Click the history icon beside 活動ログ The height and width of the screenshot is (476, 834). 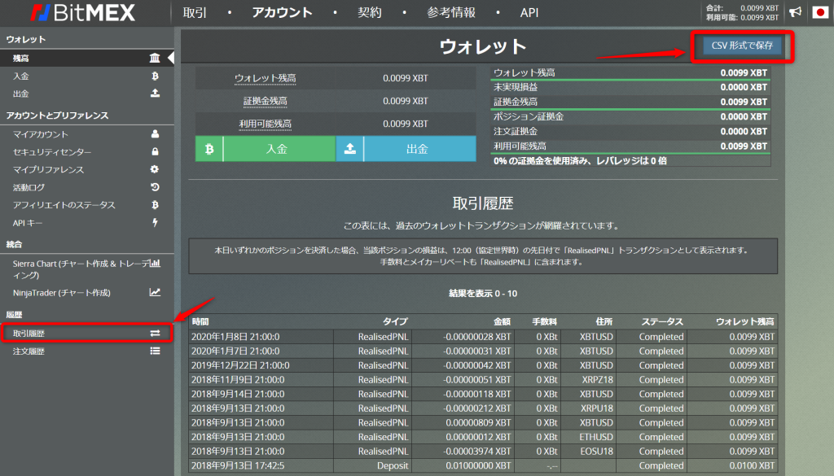(x=155, y=187)
